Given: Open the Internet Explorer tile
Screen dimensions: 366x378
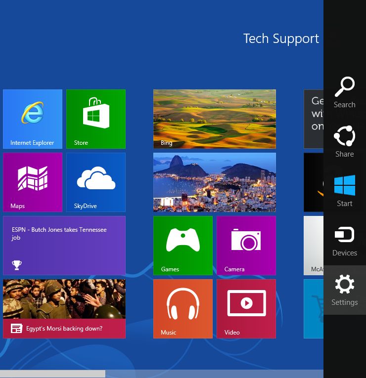Looking at the screenshot, I should pyautogui.click(x=33, y=119).
